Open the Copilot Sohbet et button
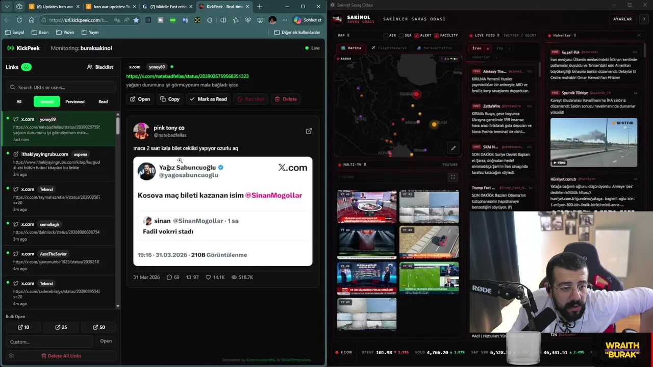This screenshot has height=367, width=653. click(x=308, y=20)
